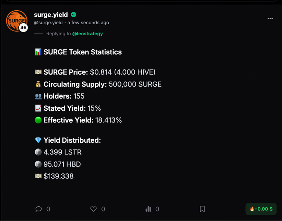The image size is (282, 221).
Task: Click the bar chart emoji beside SURGE Token Statistics
Action: 38,52
